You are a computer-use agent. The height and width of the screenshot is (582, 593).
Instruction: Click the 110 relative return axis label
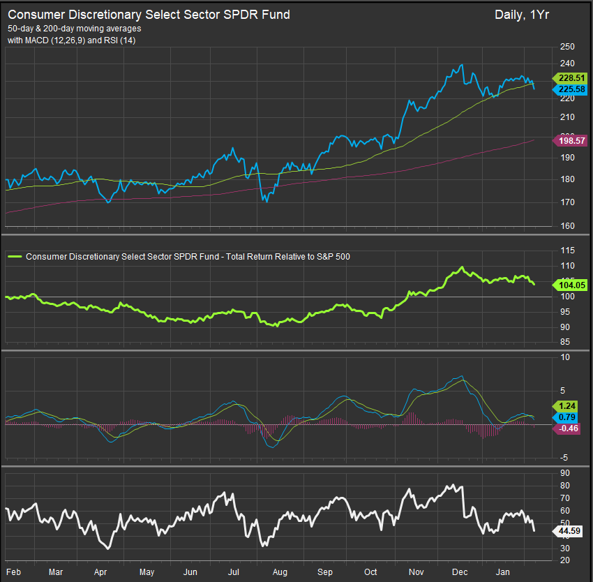[x=567, y=266]
